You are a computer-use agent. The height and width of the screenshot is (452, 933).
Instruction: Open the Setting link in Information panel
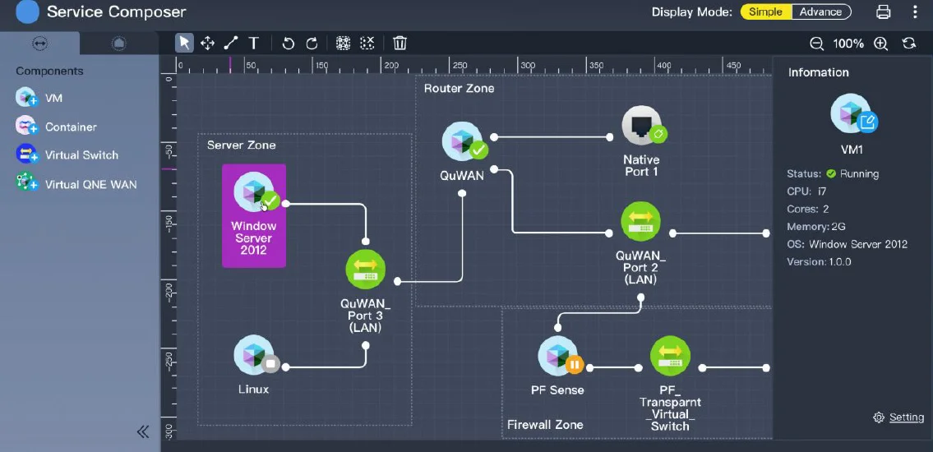click(x=906, y=417)
